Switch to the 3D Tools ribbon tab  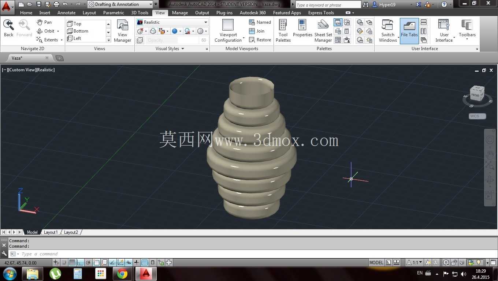coord(140,12)
